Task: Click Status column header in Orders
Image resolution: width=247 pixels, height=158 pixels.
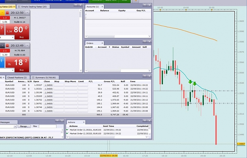Action: tap(115, 47)
